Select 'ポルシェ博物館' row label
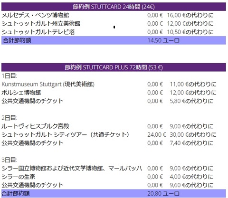This screenshot has height=198, width=228. [x=21, y=93]
